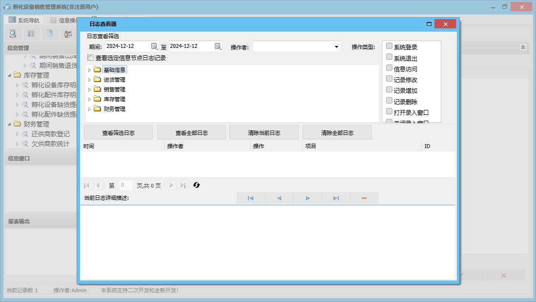
Task: Click the 时间 column header
Action: point(123,146)
